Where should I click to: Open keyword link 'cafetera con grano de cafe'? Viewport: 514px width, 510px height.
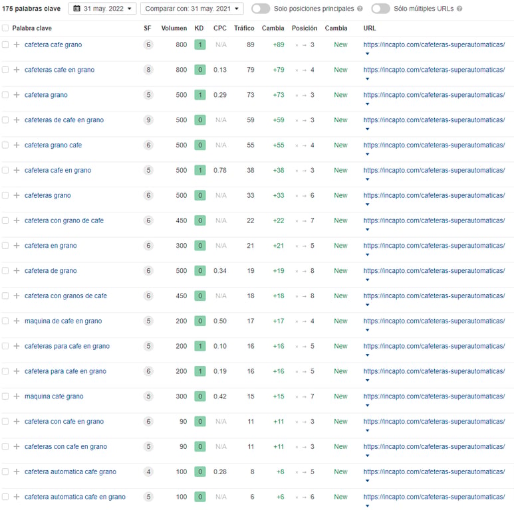tap(64, 220)
